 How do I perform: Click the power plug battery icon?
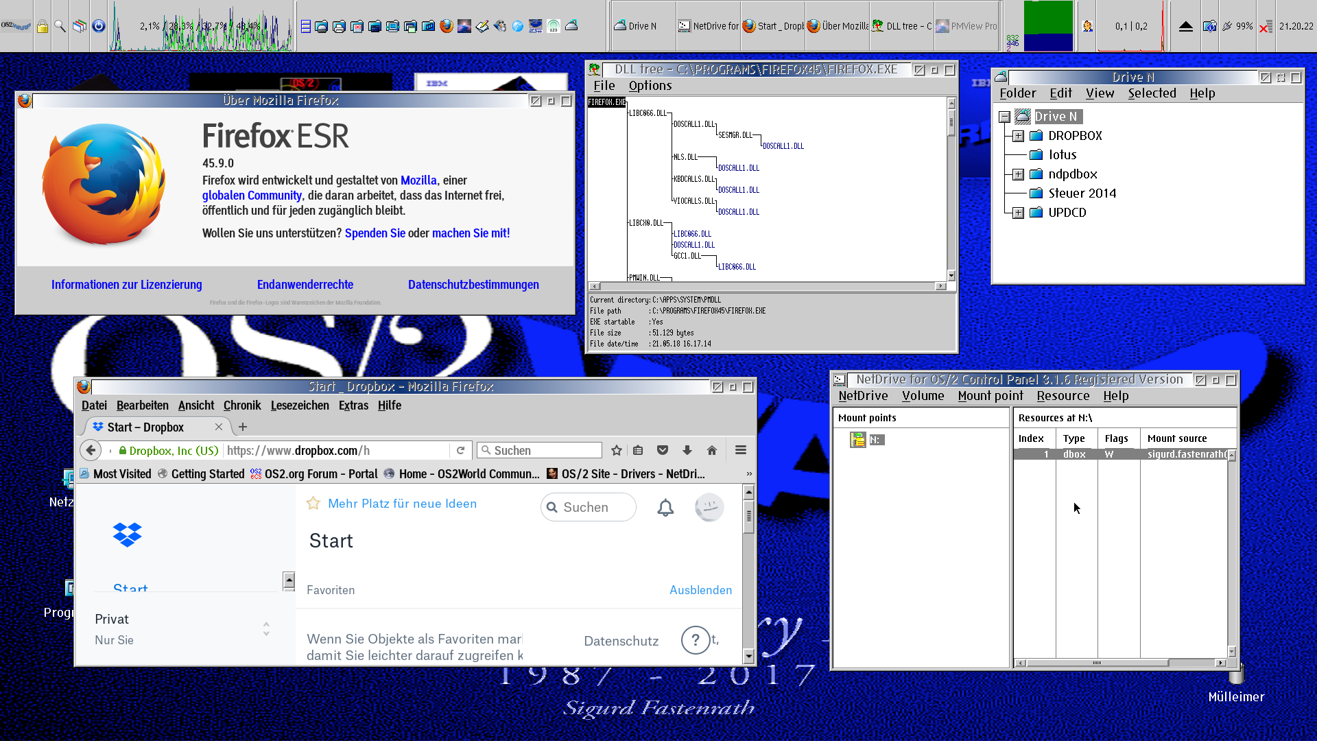point(1227,26)
